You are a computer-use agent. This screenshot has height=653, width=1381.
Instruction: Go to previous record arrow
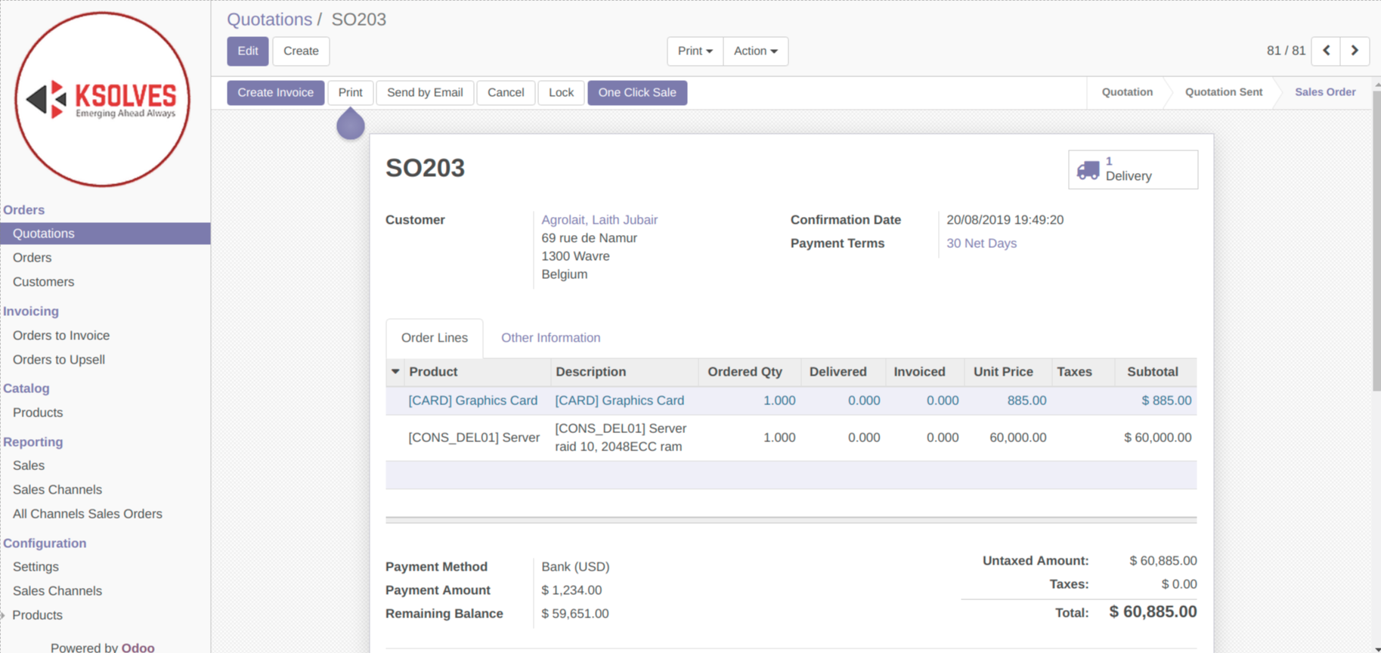(x=1326, y=51)
